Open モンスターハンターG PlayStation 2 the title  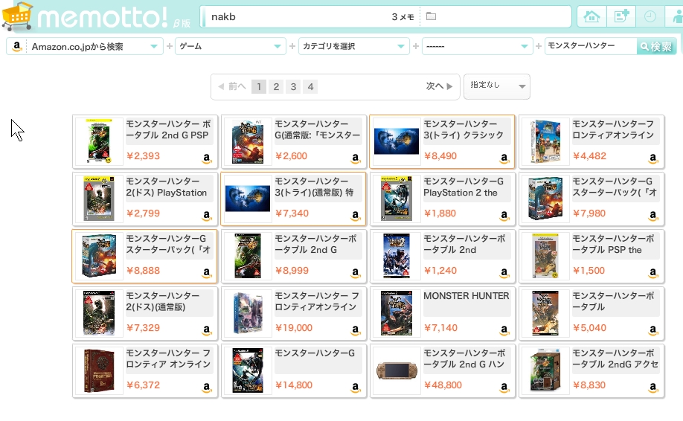tap(464, 187)
